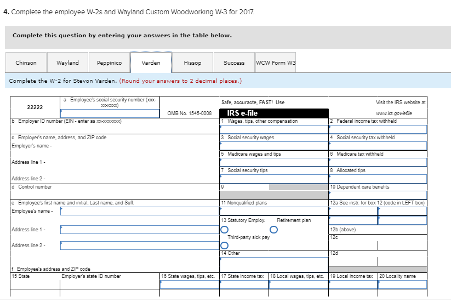Click the www.irs.gov/efile text
This screenshot has height=302, width=451.
[394, 113]
